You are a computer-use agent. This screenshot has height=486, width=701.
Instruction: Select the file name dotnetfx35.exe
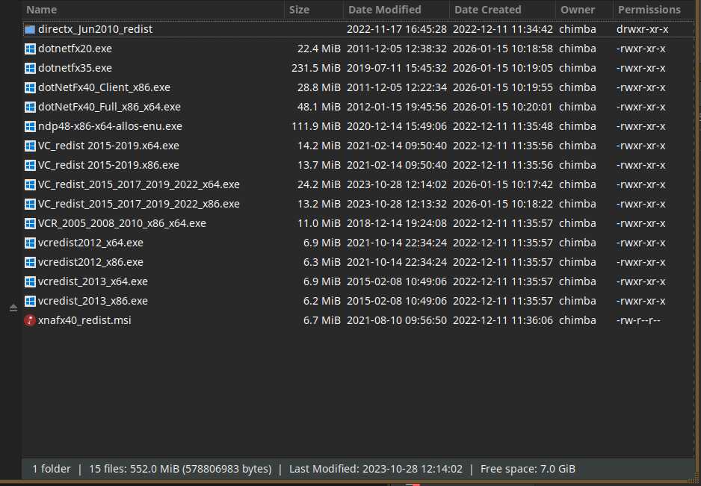click(x=75, y=68)
